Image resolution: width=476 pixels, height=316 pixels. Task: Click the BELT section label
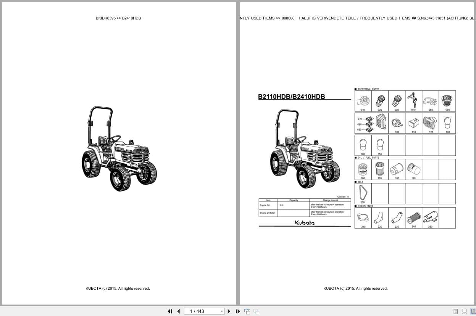[360, 182]
